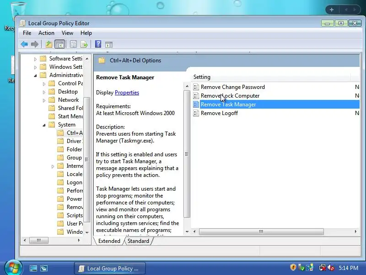Open the Help menu

tap(86, 33)
